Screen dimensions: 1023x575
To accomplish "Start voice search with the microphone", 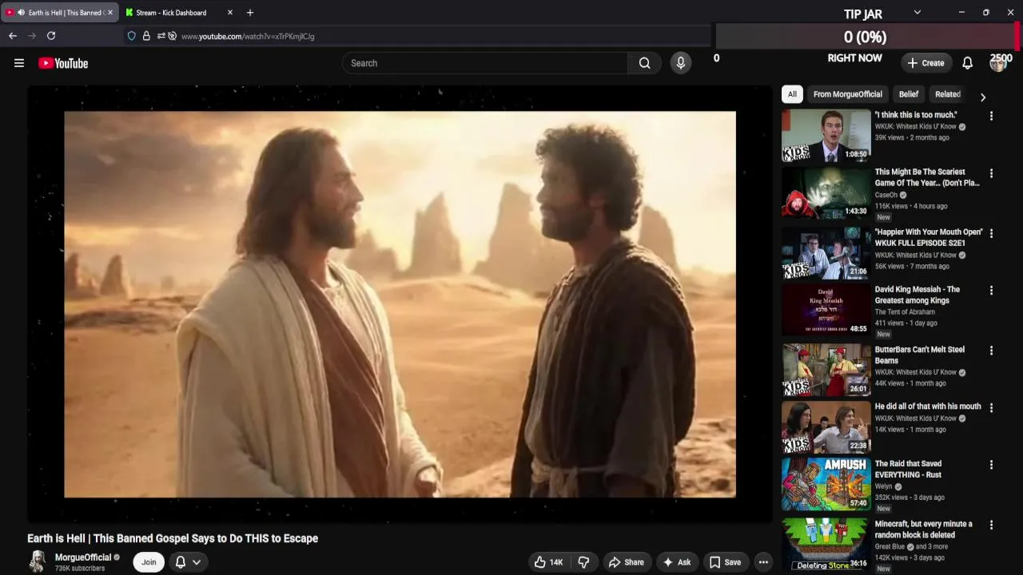I will pyautogui.click(x=681, y=63).
